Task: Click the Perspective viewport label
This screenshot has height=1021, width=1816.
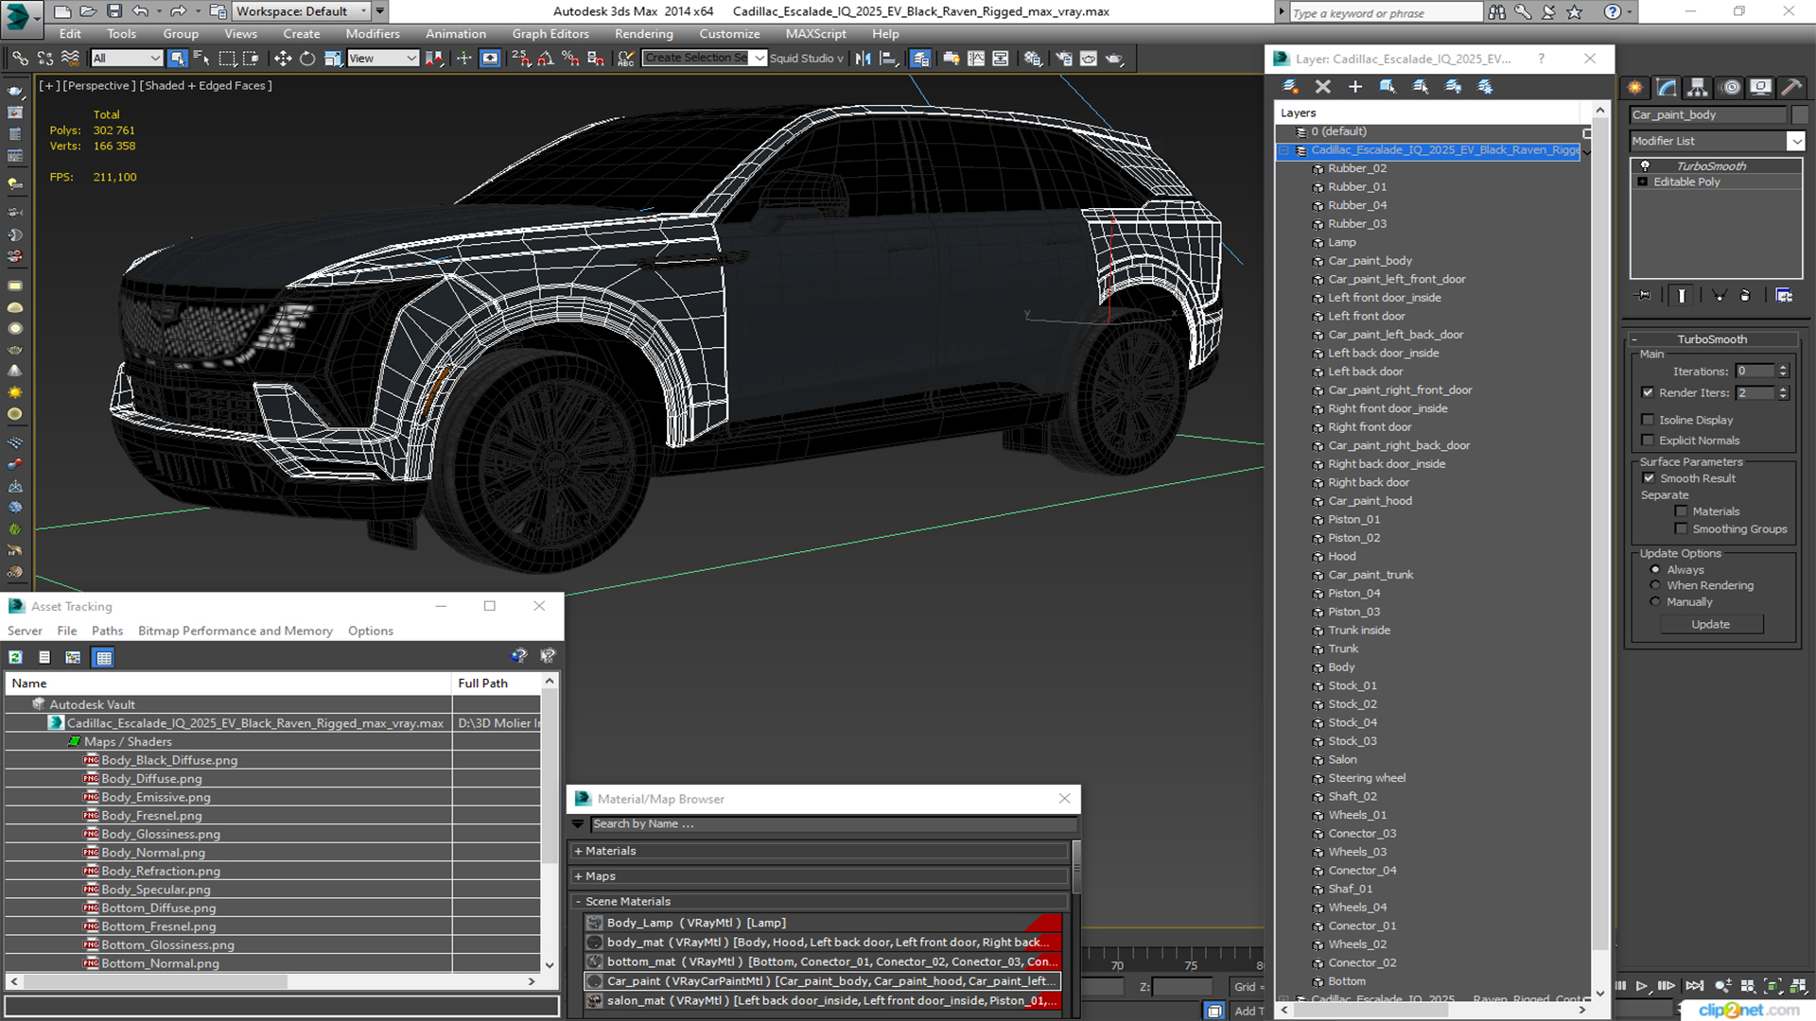Action: click(97, 86)
